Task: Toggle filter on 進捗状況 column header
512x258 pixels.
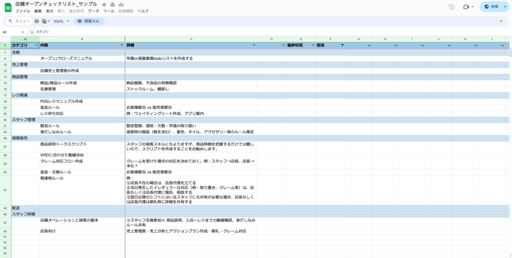Action: [x=312, y=45]
